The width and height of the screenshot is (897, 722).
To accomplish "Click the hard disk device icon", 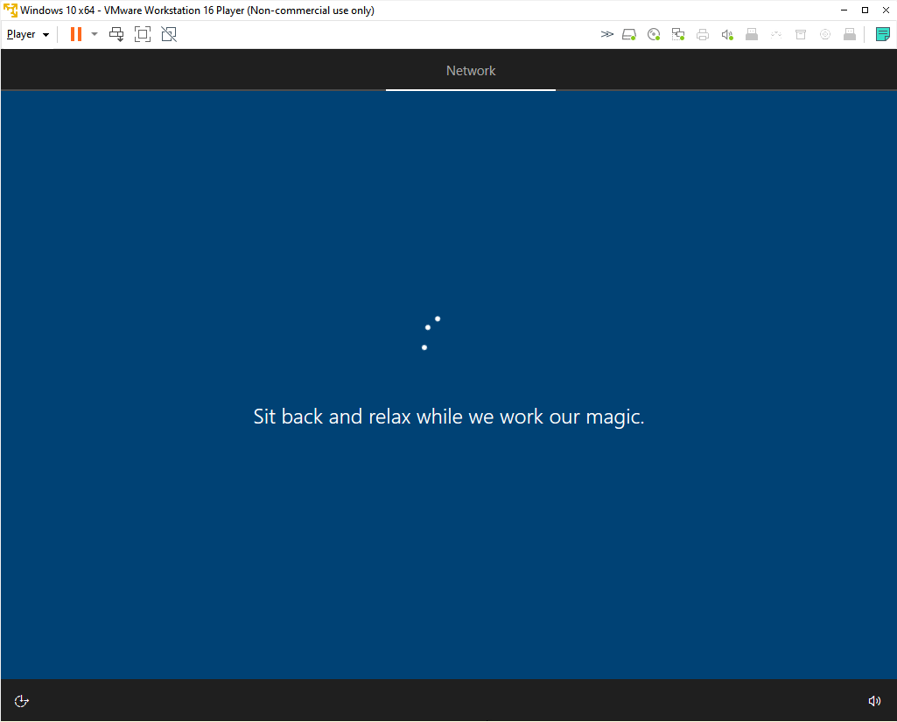I will (x=629, y=34).
